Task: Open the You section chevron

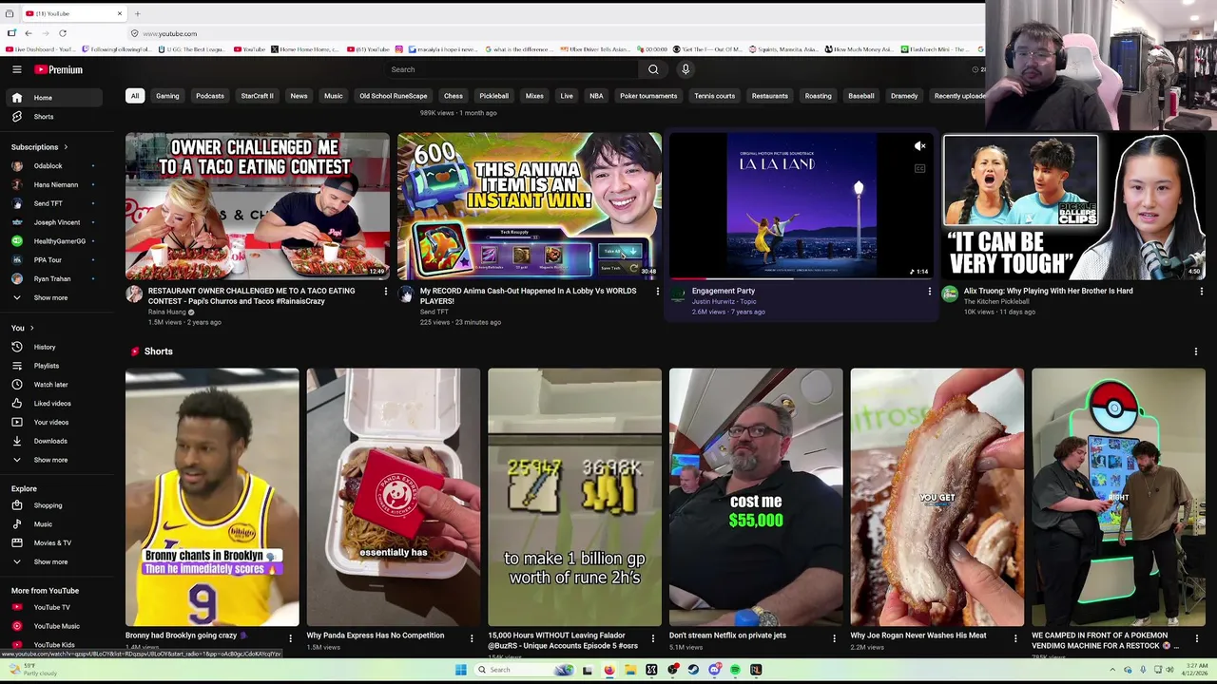Action: pos(31,328)
